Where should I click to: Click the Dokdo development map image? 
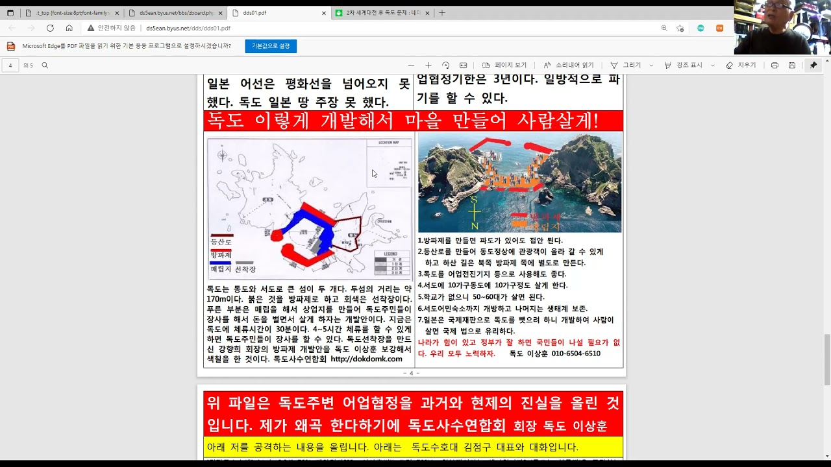pyautogui.click(x=309, y=209)
